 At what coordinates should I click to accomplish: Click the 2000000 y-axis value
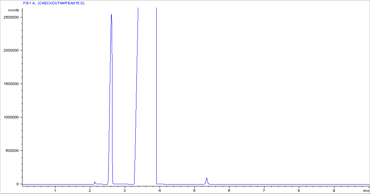click(11, 50)
